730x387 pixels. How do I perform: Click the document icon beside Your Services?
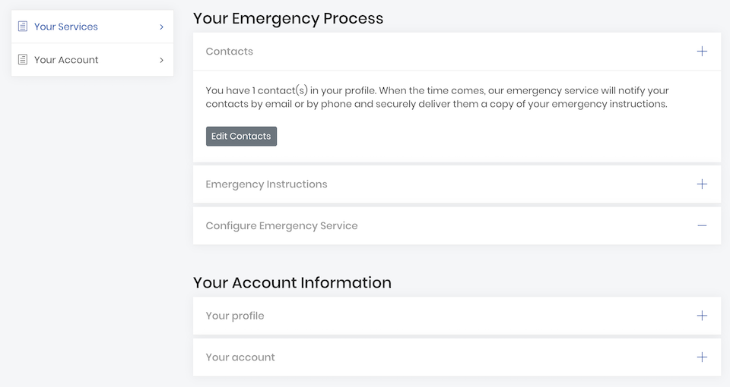tap(23, 27)
